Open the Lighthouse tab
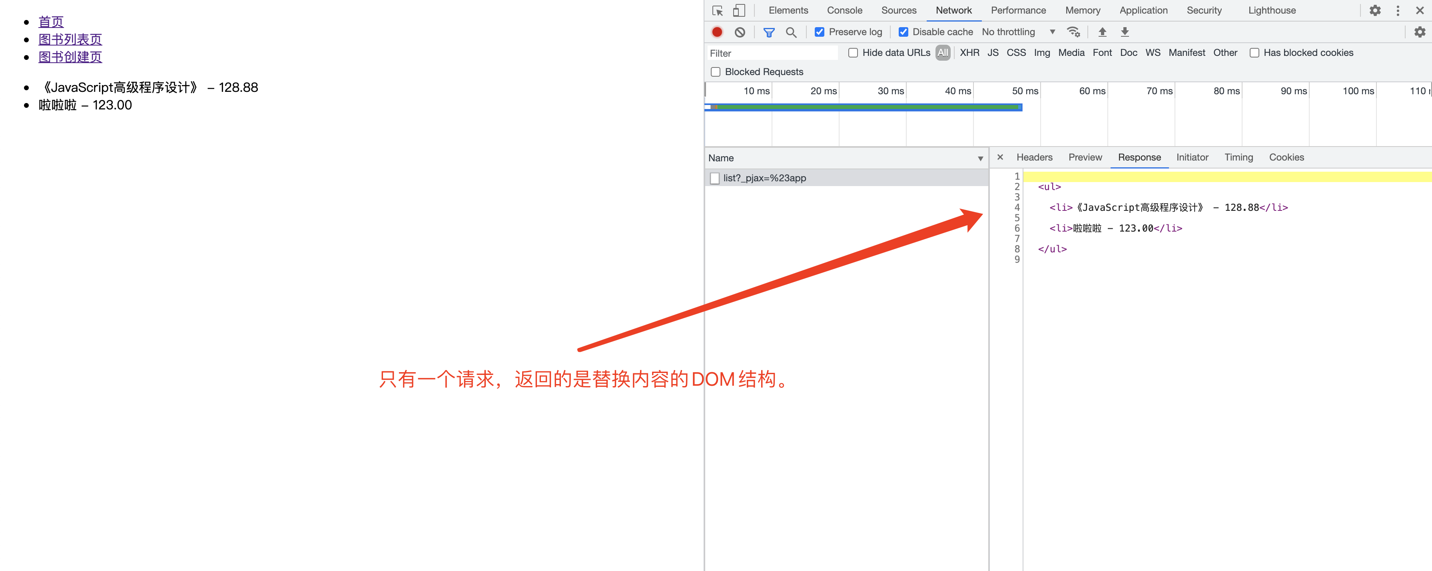The image size is (1432, 571). coord(1271,10)
